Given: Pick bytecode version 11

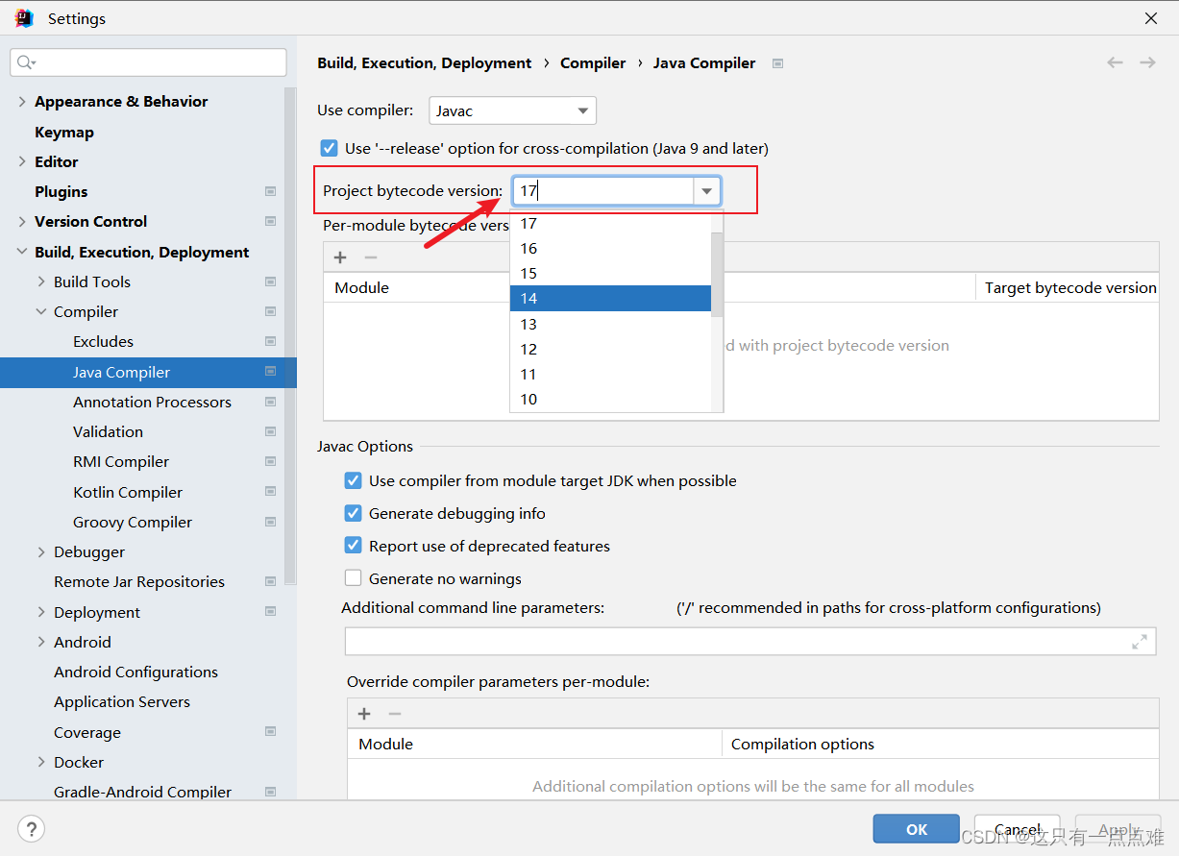Looking at the screenshot, I should tap(610, 375).
